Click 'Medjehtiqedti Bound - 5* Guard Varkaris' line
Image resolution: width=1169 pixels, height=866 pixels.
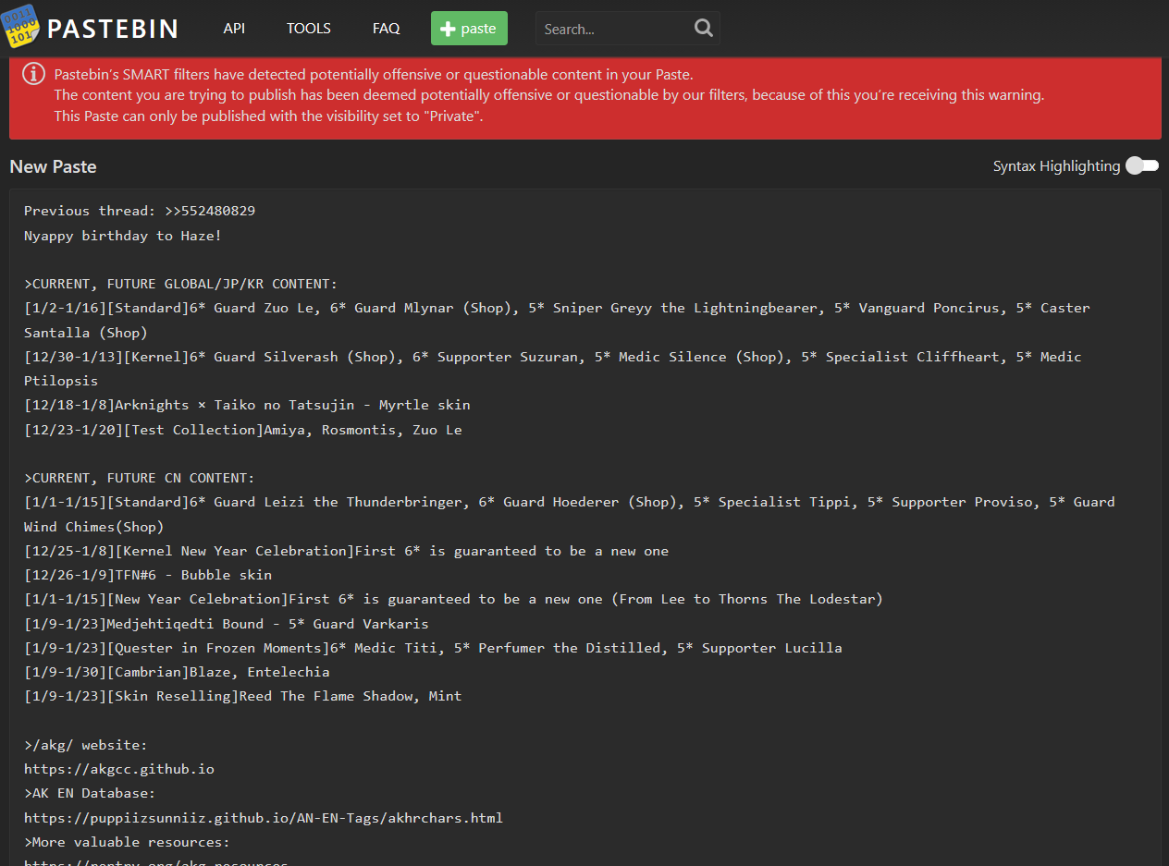point(227,624)
